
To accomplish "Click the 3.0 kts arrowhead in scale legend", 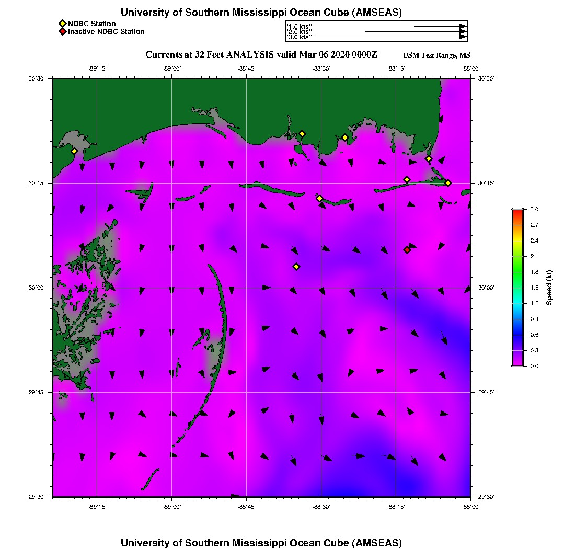I will [463, 37].
